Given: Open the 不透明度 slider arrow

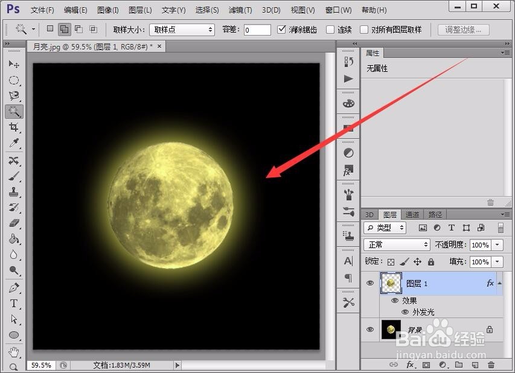Looking at the screenshot, I should pos(497,244).
